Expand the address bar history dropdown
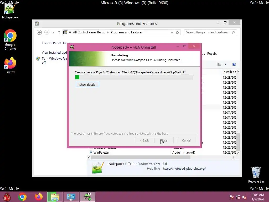The image size is (269, 202). (x=171, y=32)
